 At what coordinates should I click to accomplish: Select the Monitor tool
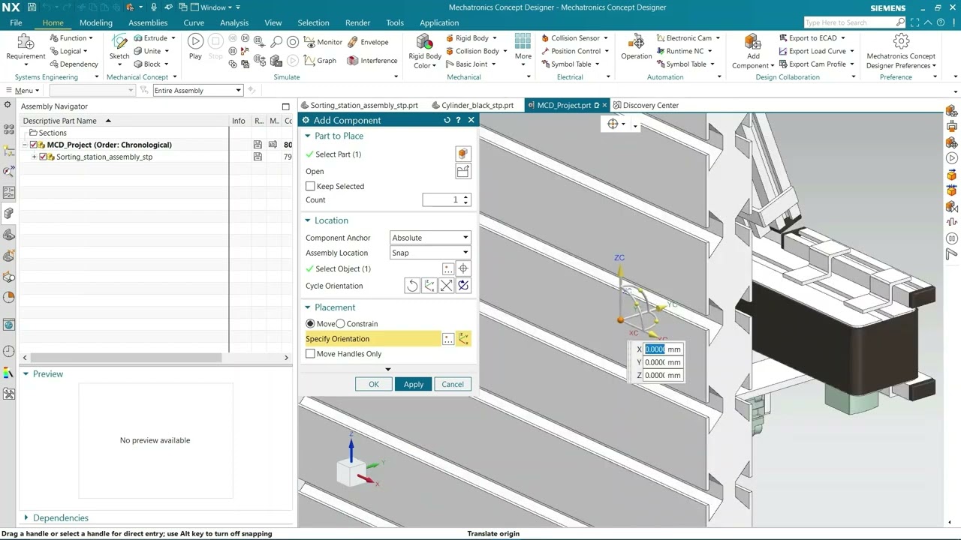[x=322, y=42]
